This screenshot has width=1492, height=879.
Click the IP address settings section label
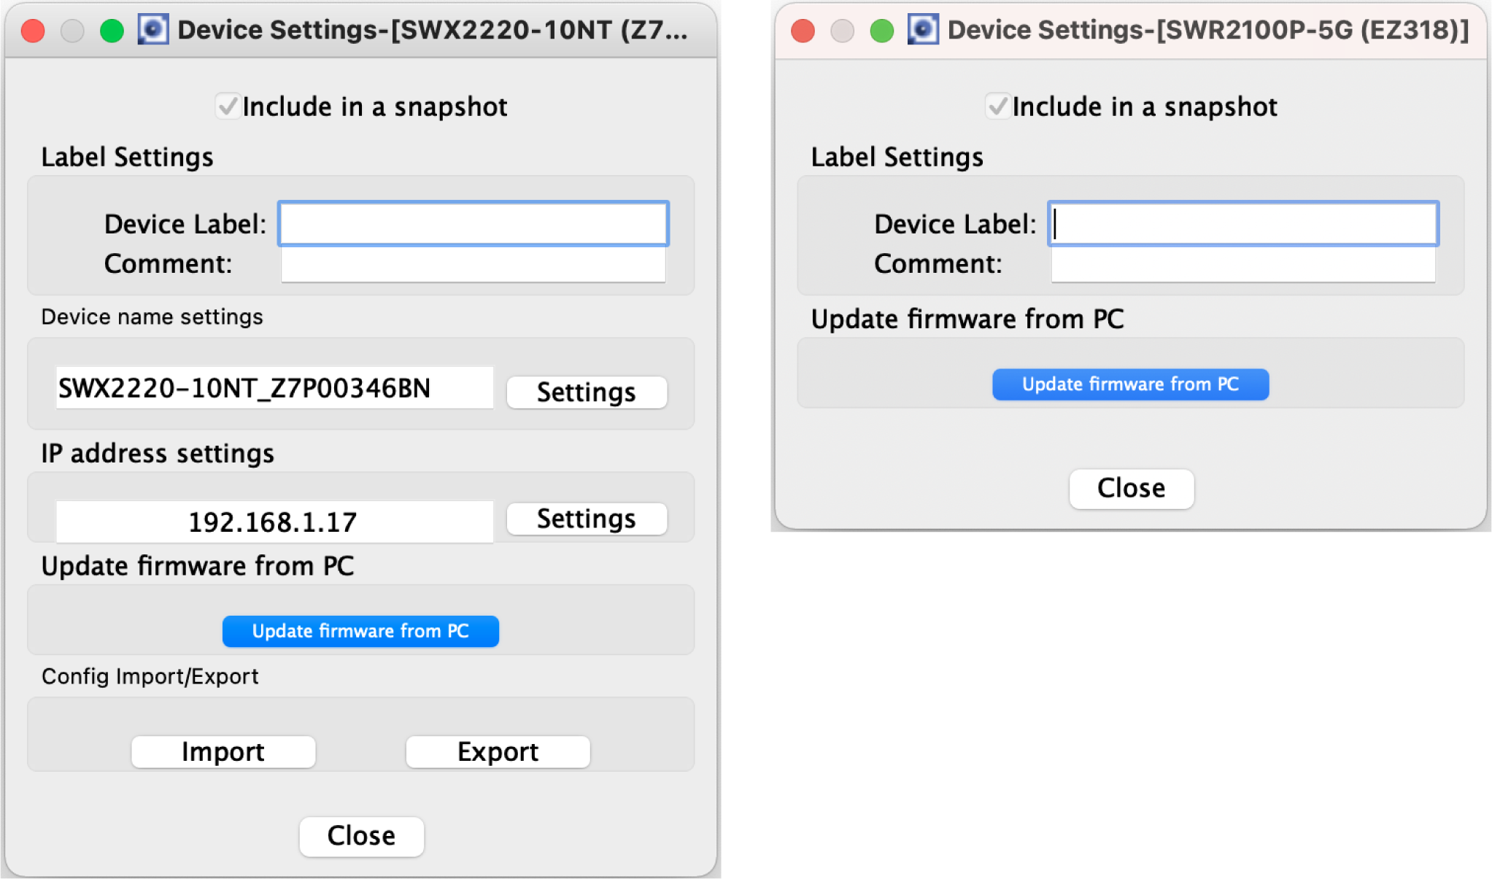coord(158,453)
